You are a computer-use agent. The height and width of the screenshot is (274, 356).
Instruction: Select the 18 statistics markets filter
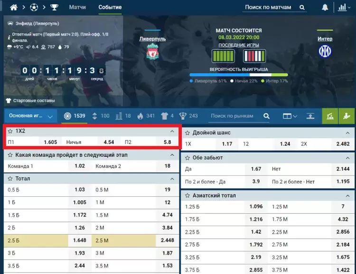tap(123, 116)
